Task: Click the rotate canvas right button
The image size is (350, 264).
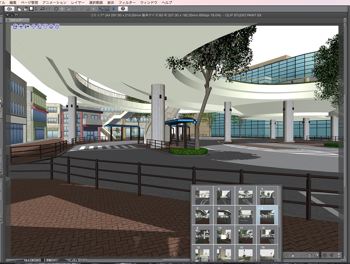Action: pos(77,260)
